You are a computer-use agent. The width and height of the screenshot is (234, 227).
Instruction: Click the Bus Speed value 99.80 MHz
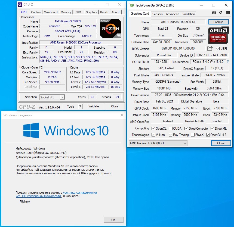point(52,82)
